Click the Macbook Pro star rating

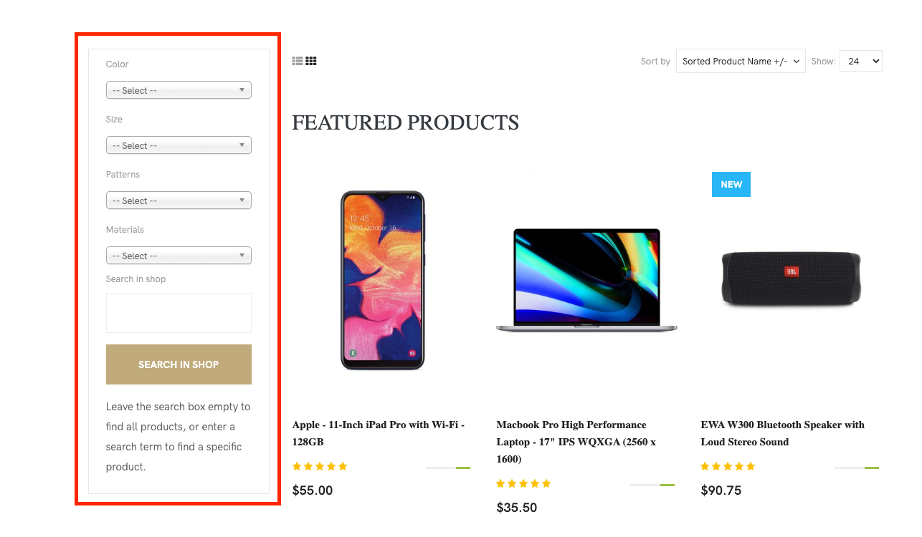point(523,484)
